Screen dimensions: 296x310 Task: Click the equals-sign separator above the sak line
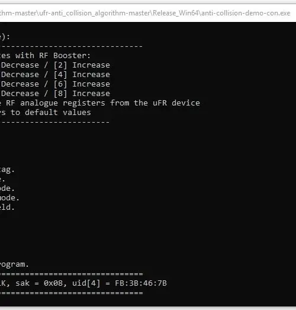(x=71, y=274)
